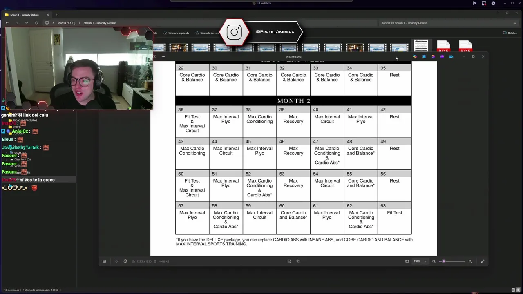Click actual size icon in Photos bottom bar
Viewport: 523px width, 294px height.
pos(298,261)
